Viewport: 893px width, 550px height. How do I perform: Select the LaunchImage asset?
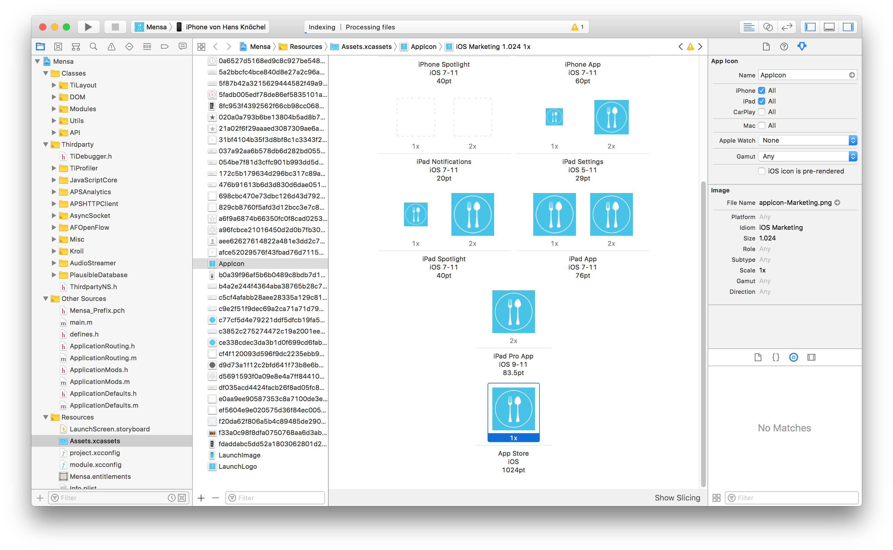point(239,455)
